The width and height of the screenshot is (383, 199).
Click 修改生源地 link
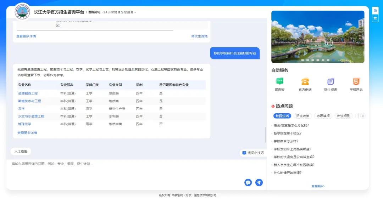pyautogui.click(x=199, y=36)
